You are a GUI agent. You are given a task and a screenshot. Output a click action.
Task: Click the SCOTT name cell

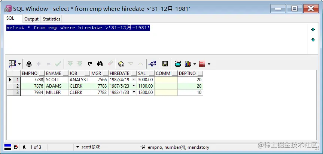57,80
